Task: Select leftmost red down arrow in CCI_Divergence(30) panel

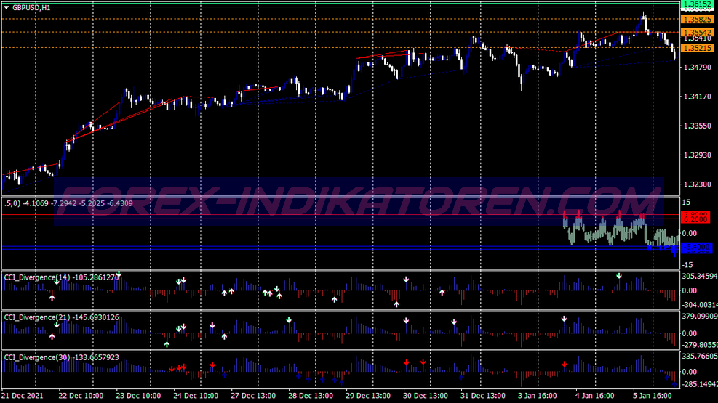Action: [172, 368]
